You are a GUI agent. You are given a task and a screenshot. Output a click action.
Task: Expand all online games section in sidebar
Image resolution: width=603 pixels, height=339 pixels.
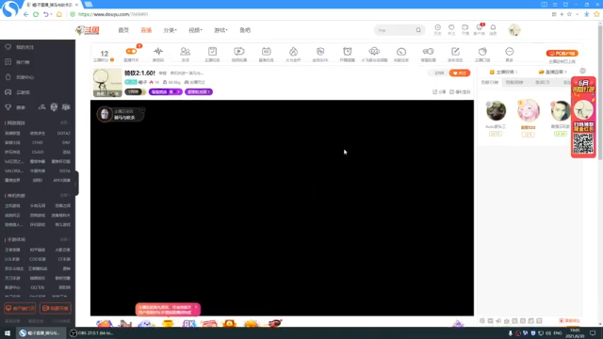click(x=65, y=122)
